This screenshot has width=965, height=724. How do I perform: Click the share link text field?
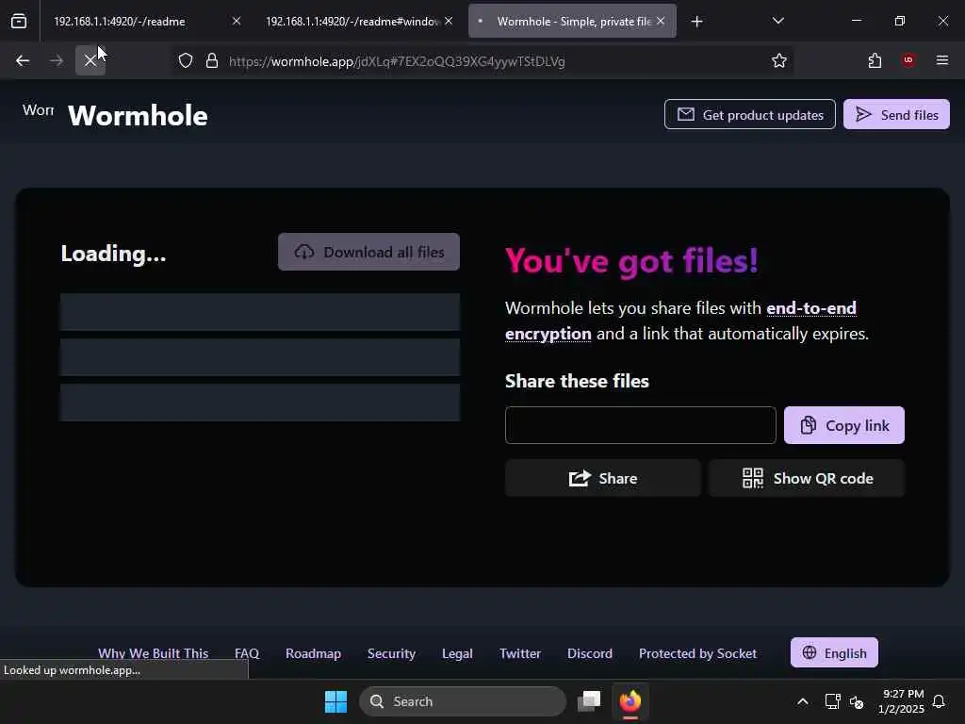click(x=640, y=425)
